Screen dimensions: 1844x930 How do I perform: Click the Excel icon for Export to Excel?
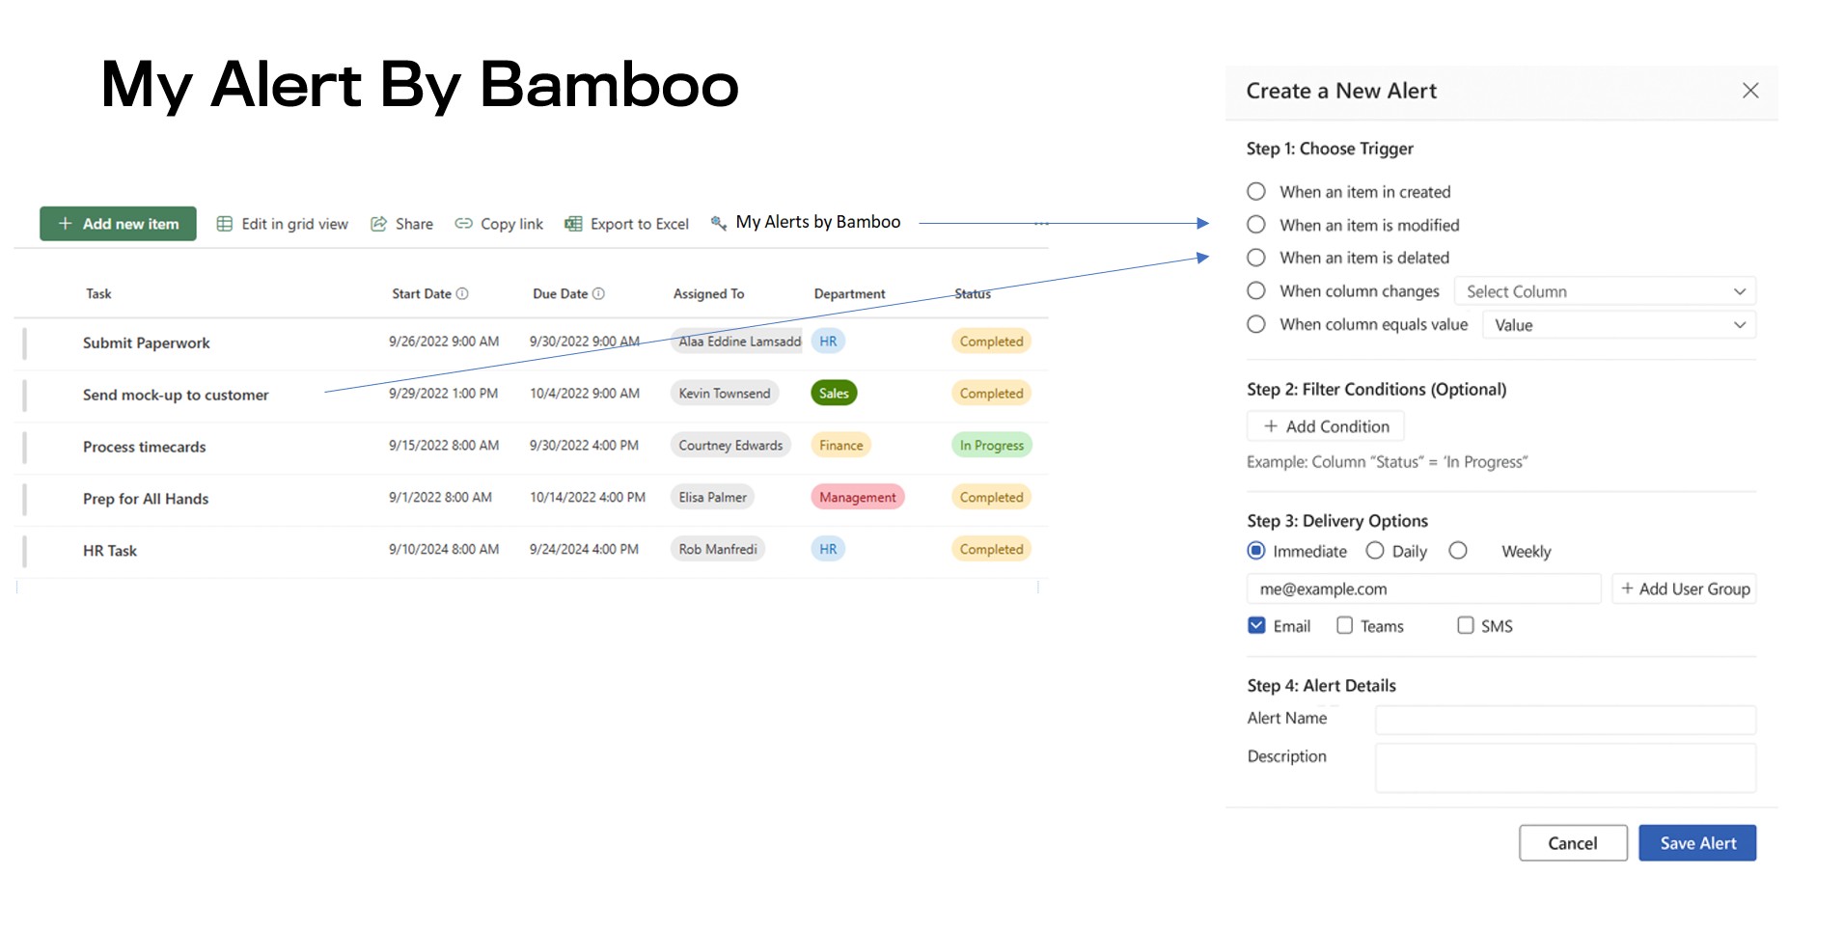(x=573, y=224)
